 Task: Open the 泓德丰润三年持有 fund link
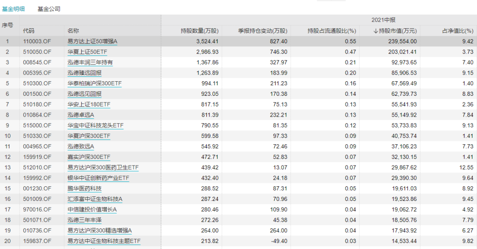90,63
